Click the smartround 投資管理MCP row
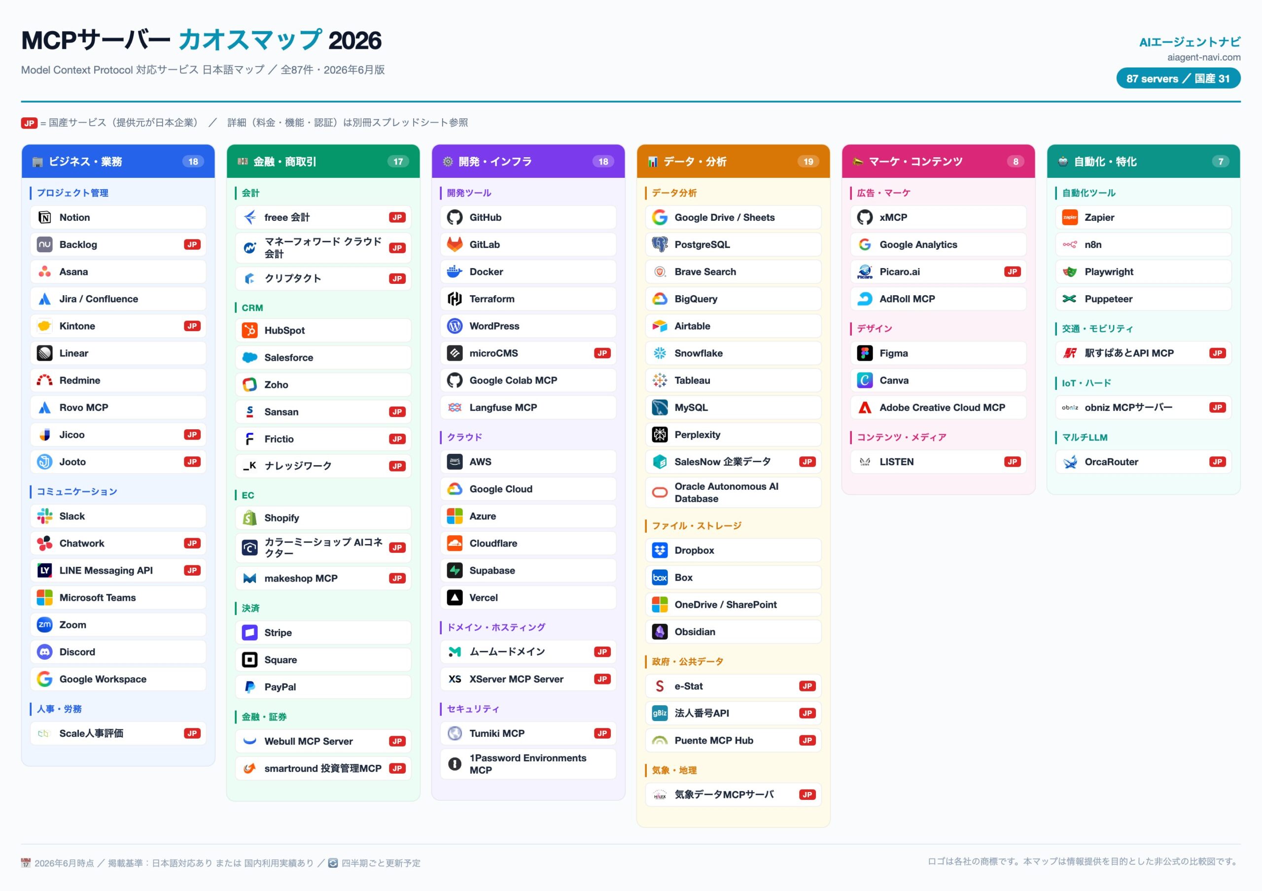 tap(323, 768)
